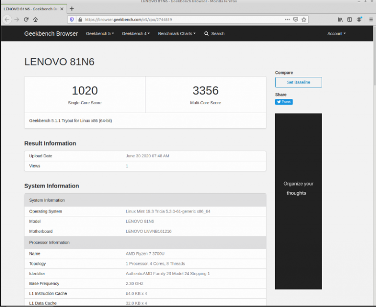Viewport: 376px width, 307px height.
Task: Reload the page with the refresh icon
Action: (x=26, y=20)
